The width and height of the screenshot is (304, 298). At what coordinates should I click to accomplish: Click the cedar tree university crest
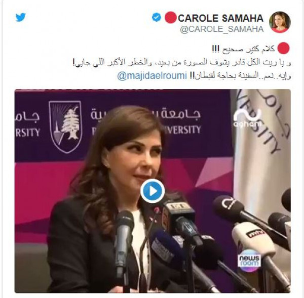pyautogui.click(x=65, y=127)
